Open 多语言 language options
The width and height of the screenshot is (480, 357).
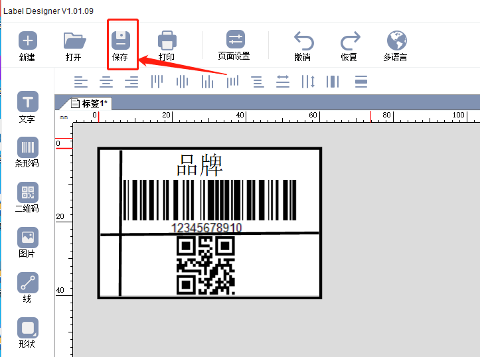(x=396, y=46)
